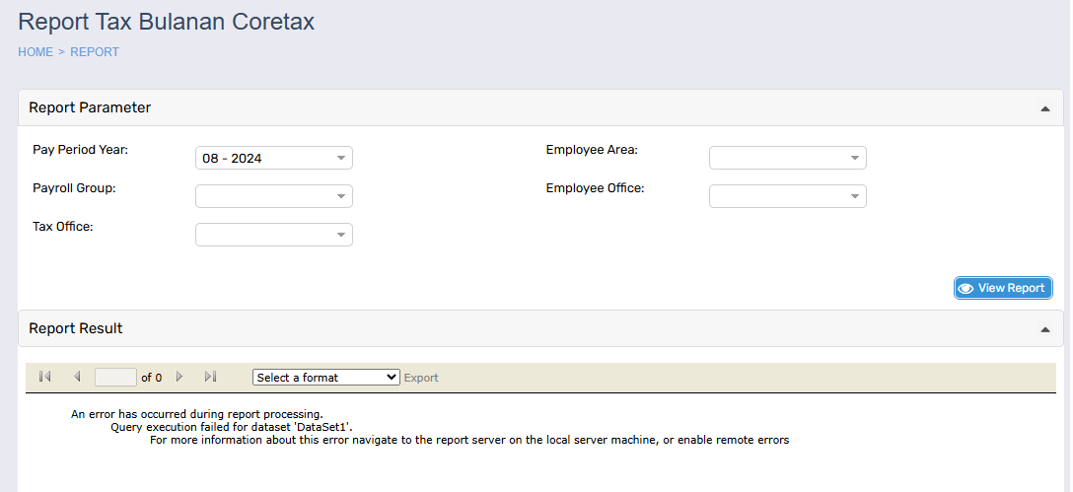Viewport: 1073px width, 492px height.
Task: Click the Report Tax Bulanan Coretax title
Action: click(166, 22)
